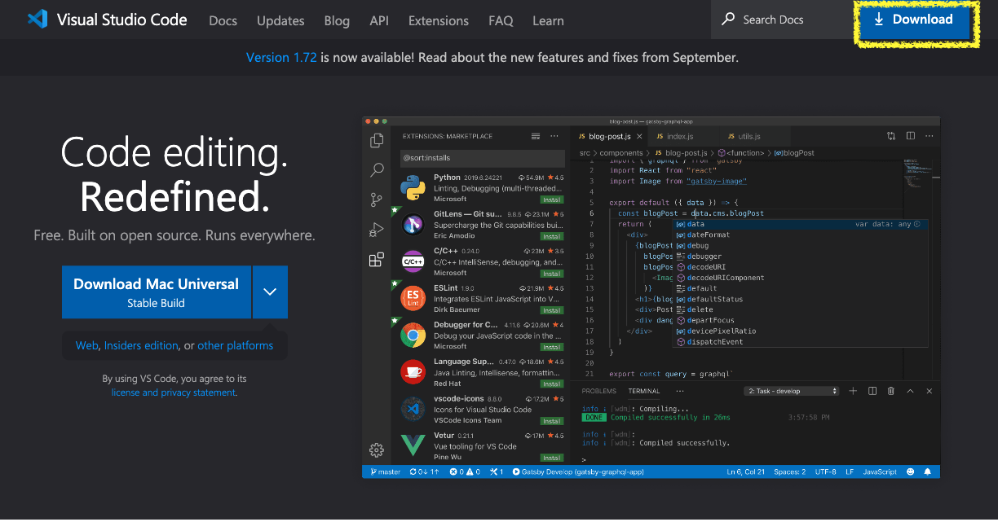The height and width of the screenshot is (522, 998).
Task: Open the Web version link
Action: [x=86, y=345]
